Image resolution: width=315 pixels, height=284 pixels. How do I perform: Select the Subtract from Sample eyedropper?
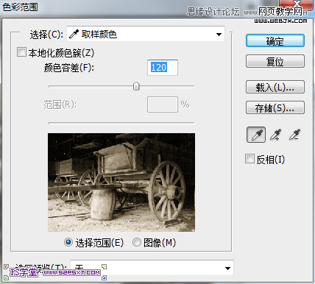[x=294, y=135]
